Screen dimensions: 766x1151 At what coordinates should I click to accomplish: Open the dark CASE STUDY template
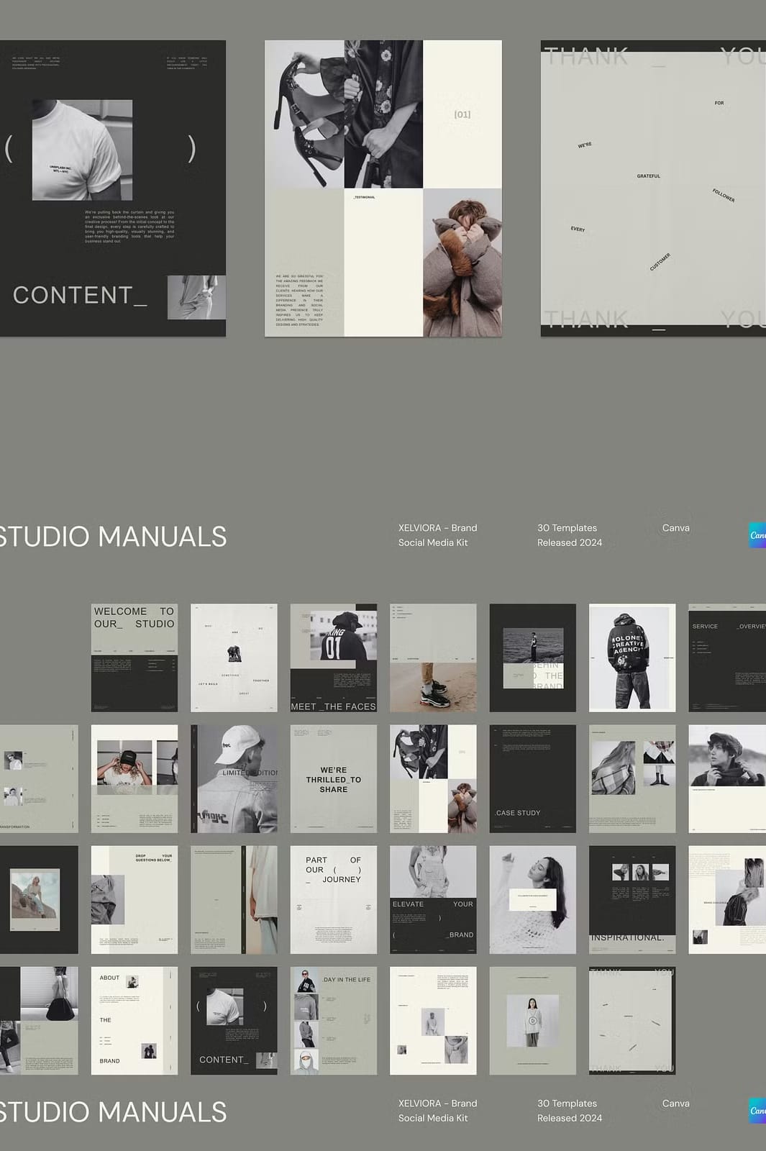pyautogui.click(x=533, y=778)
